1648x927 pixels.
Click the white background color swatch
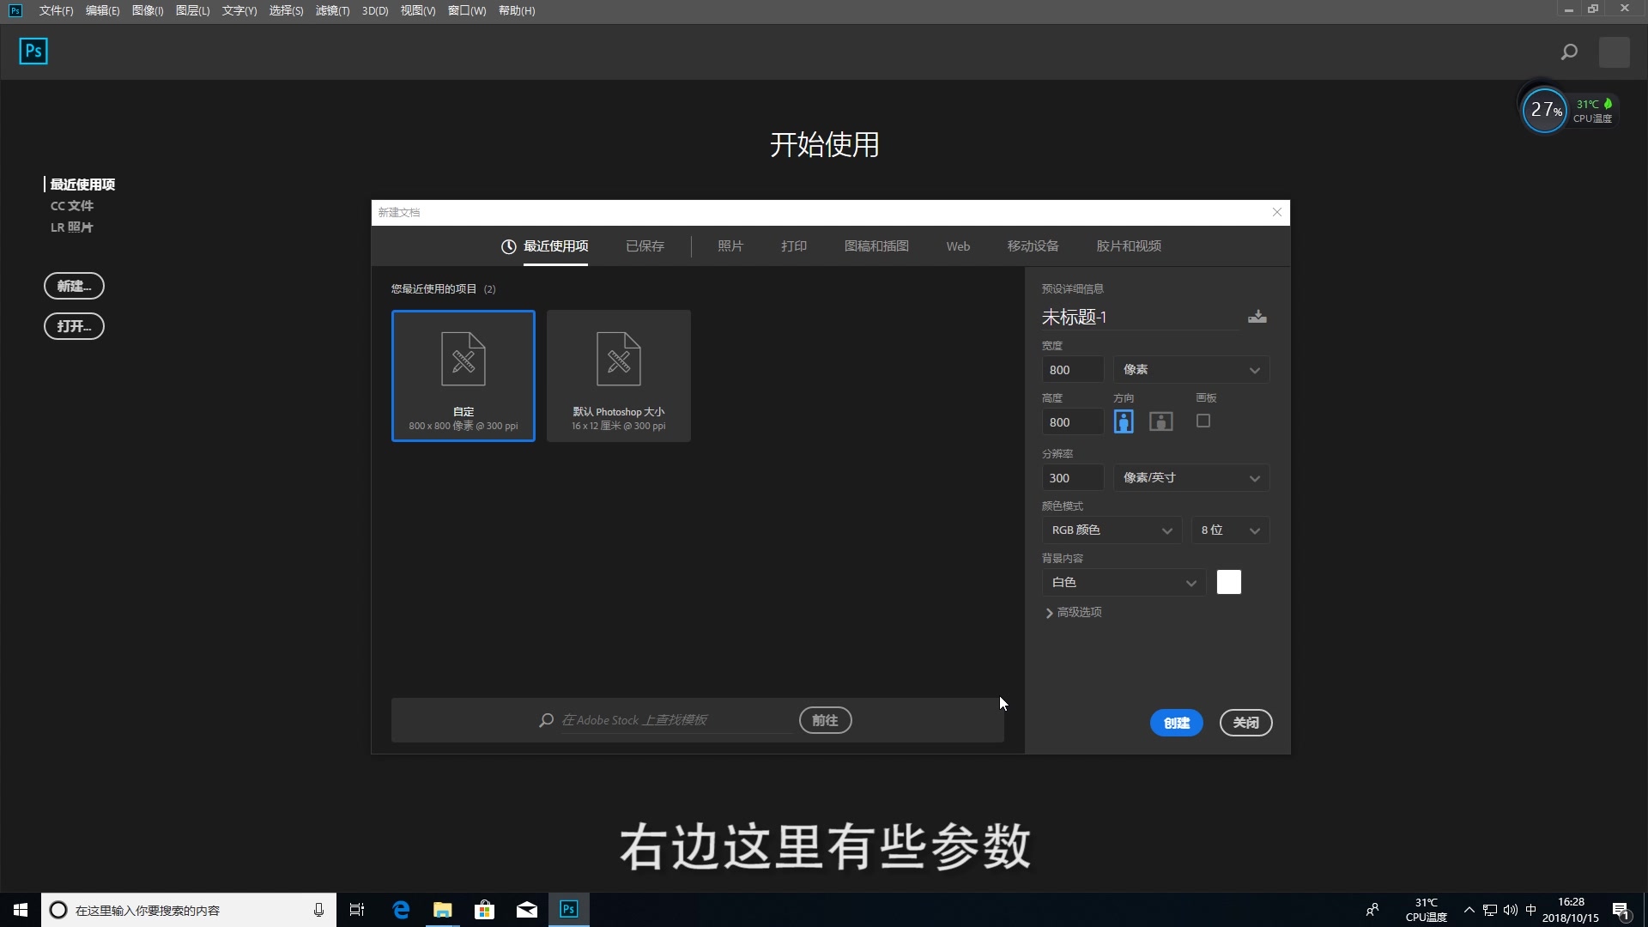(x=1228, y=581)
